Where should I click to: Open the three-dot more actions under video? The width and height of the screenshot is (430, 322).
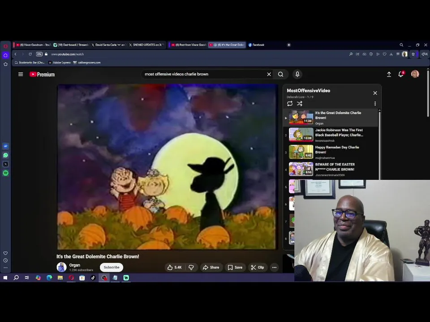274,267
